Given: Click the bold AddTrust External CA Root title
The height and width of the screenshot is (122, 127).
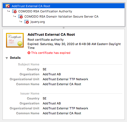Looking at the screenshot, I should pyautogui.click(x=51, y=35).
